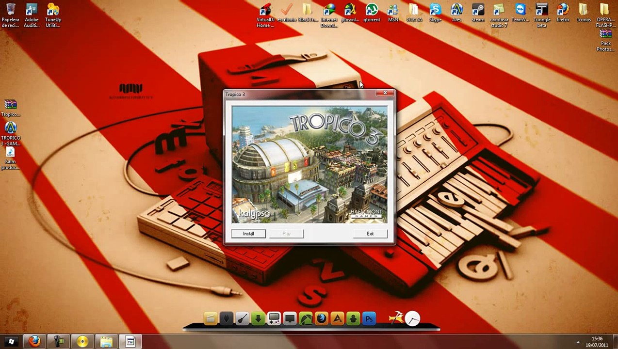Select the Tropico... archive on the left
The image size is (618, 349).
pyautogui.click(x=10, y=108)
